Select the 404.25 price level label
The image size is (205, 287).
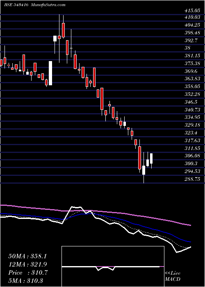pyautogui.click(x=193, y=25)
